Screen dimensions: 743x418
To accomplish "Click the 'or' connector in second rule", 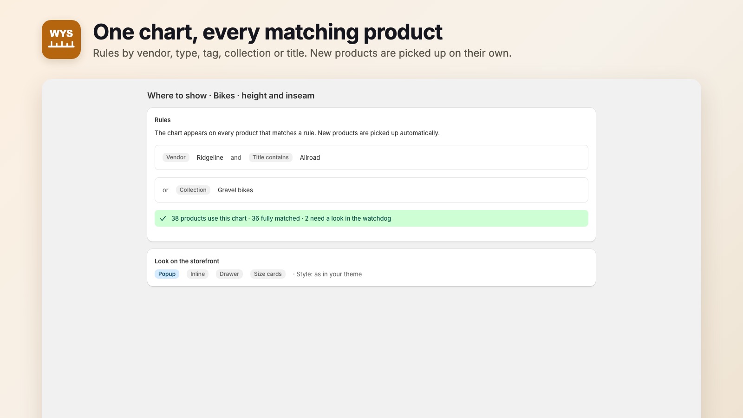I will [165, 190].
